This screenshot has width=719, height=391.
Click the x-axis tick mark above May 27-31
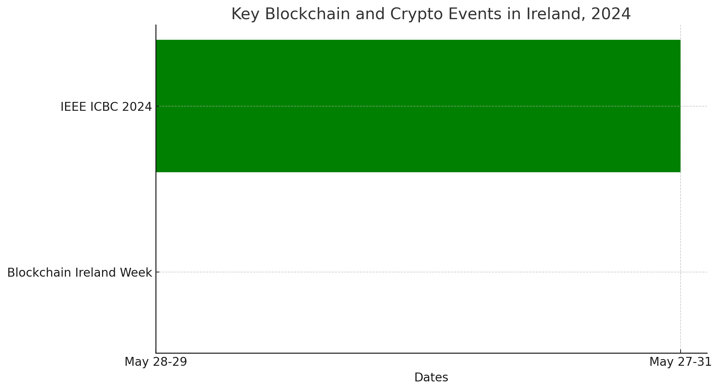pyautogui.click(x=681, y=351)
